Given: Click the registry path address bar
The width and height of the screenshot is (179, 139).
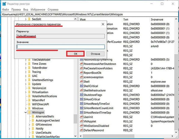Looking at the screenshot, I should tap(89, 14).
